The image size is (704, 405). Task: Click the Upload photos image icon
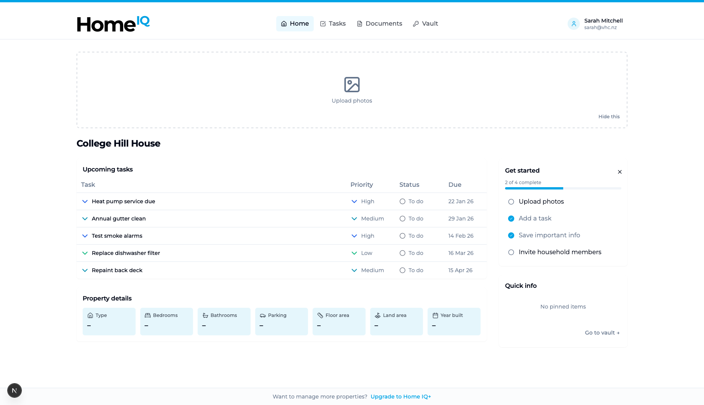tap(352, 85)
